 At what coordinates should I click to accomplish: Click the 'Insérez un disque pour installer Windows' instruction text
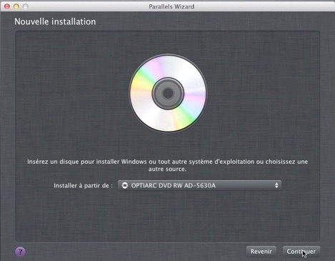pos(167,165)
